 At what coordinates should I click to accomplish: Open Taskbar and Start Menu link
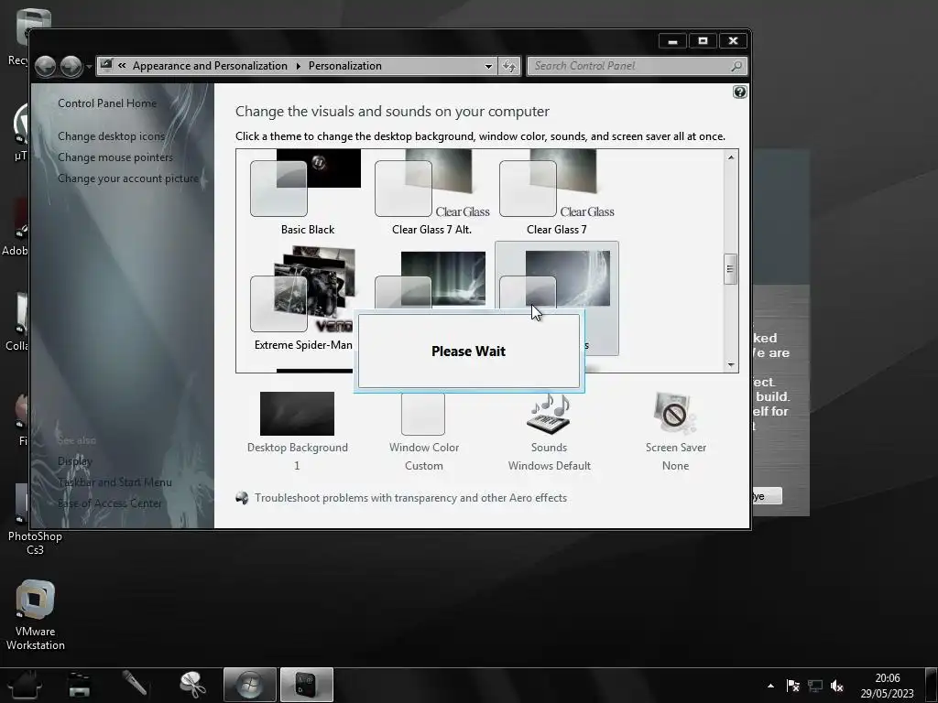pos(115,482)
